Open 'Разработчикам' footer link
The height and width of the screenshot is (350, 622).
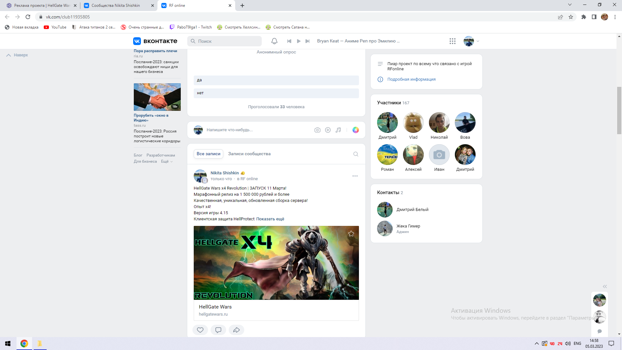coord(161,155)
